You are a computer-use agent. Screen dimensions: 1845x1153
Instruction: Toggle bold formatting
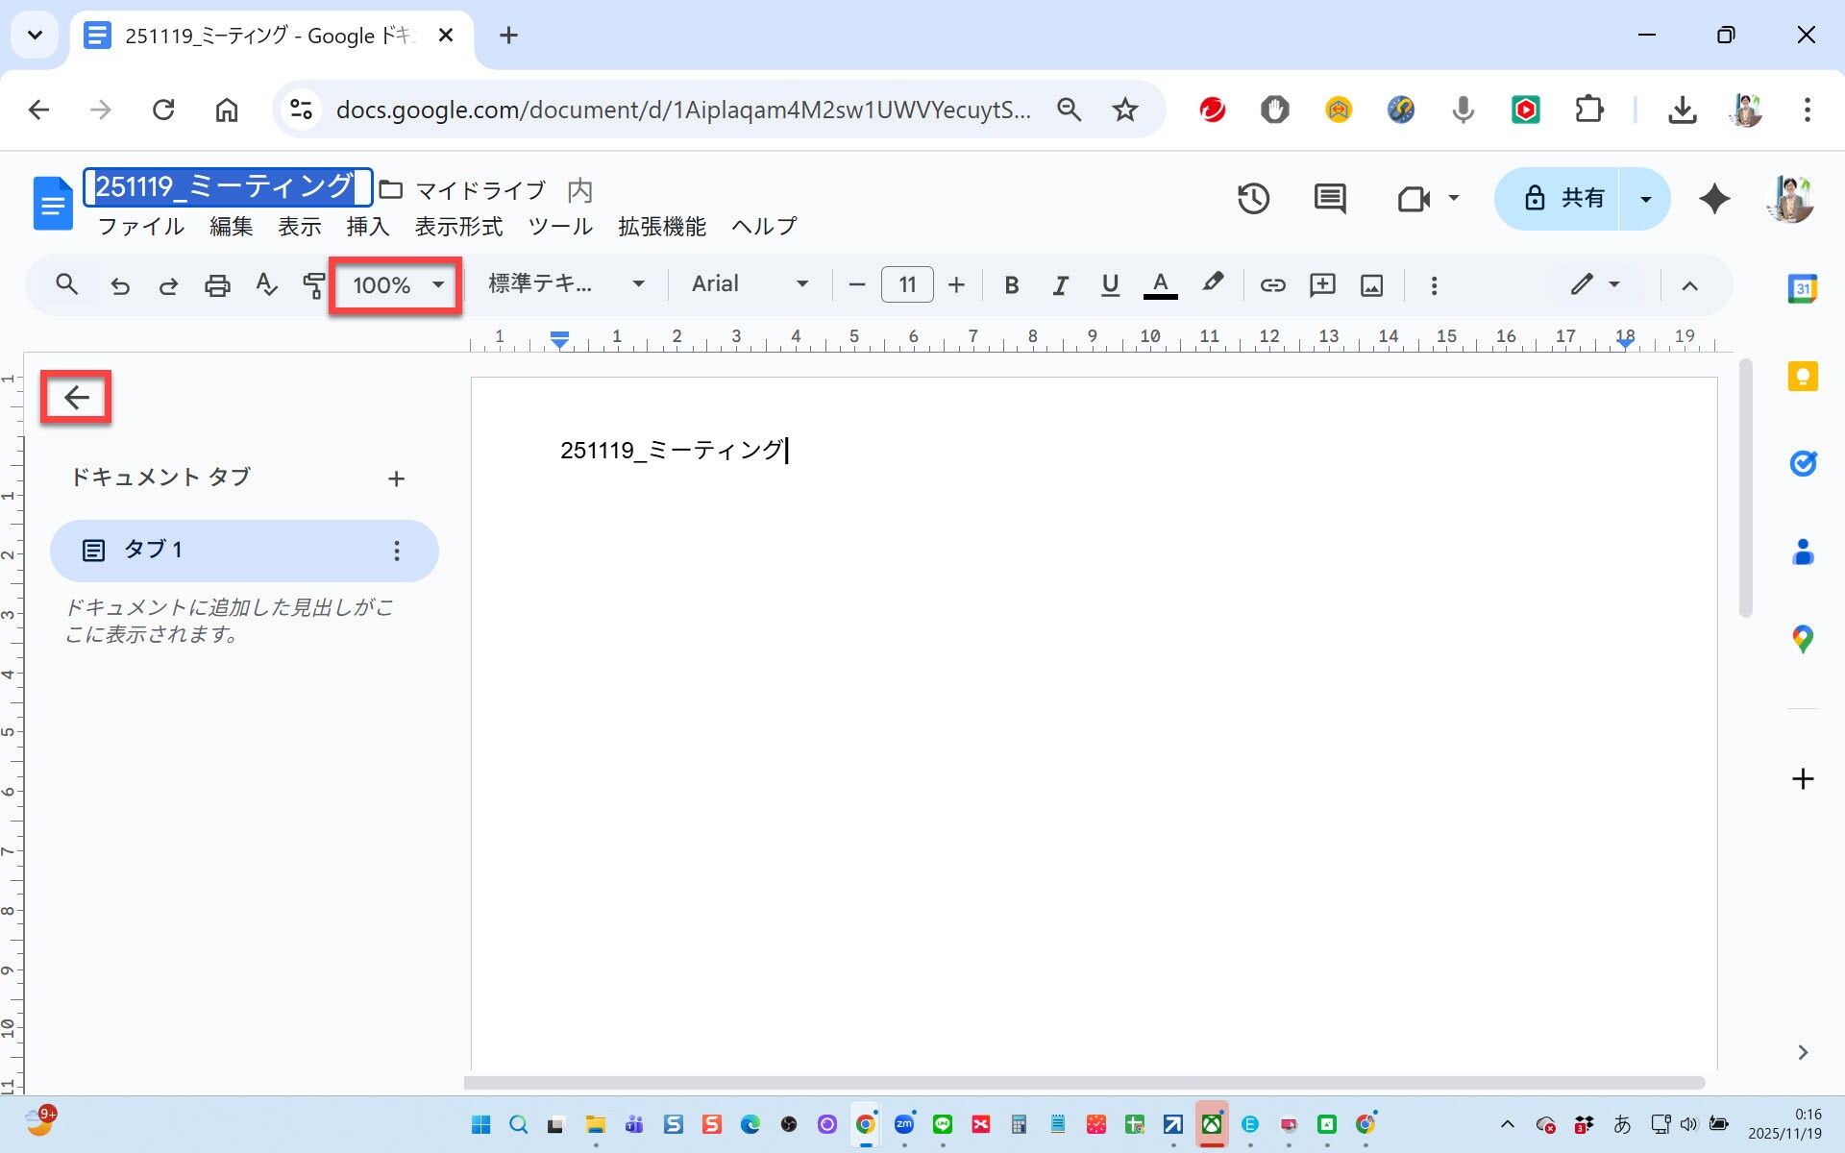[1011, 285]
